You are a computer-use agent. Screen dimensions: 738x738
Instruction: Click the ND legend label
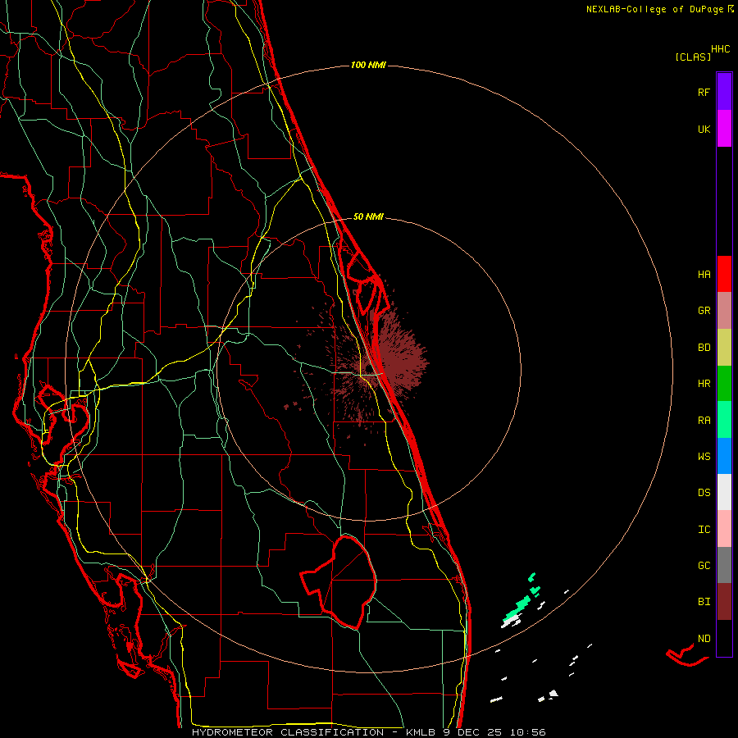click(x=704, y=639)
